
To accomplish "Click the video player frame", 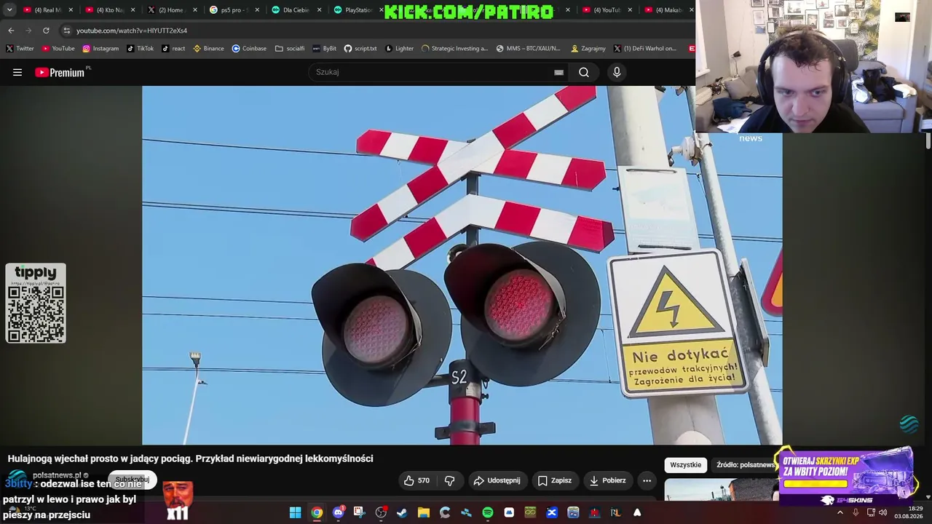I will point(462,265).
